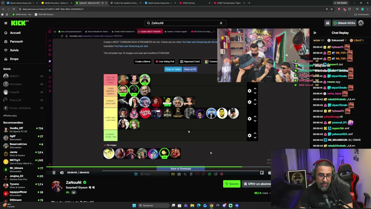Go to the Kick logo homepage
The image size is (371, 209).
(20, 23)
